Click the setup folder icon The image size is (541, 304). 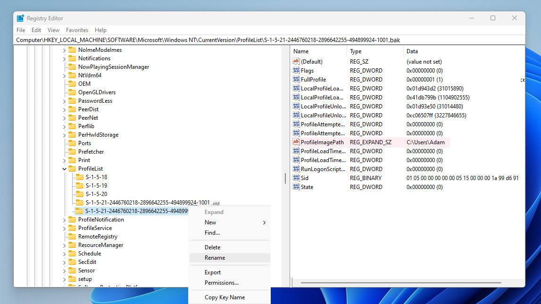(72, 279)
